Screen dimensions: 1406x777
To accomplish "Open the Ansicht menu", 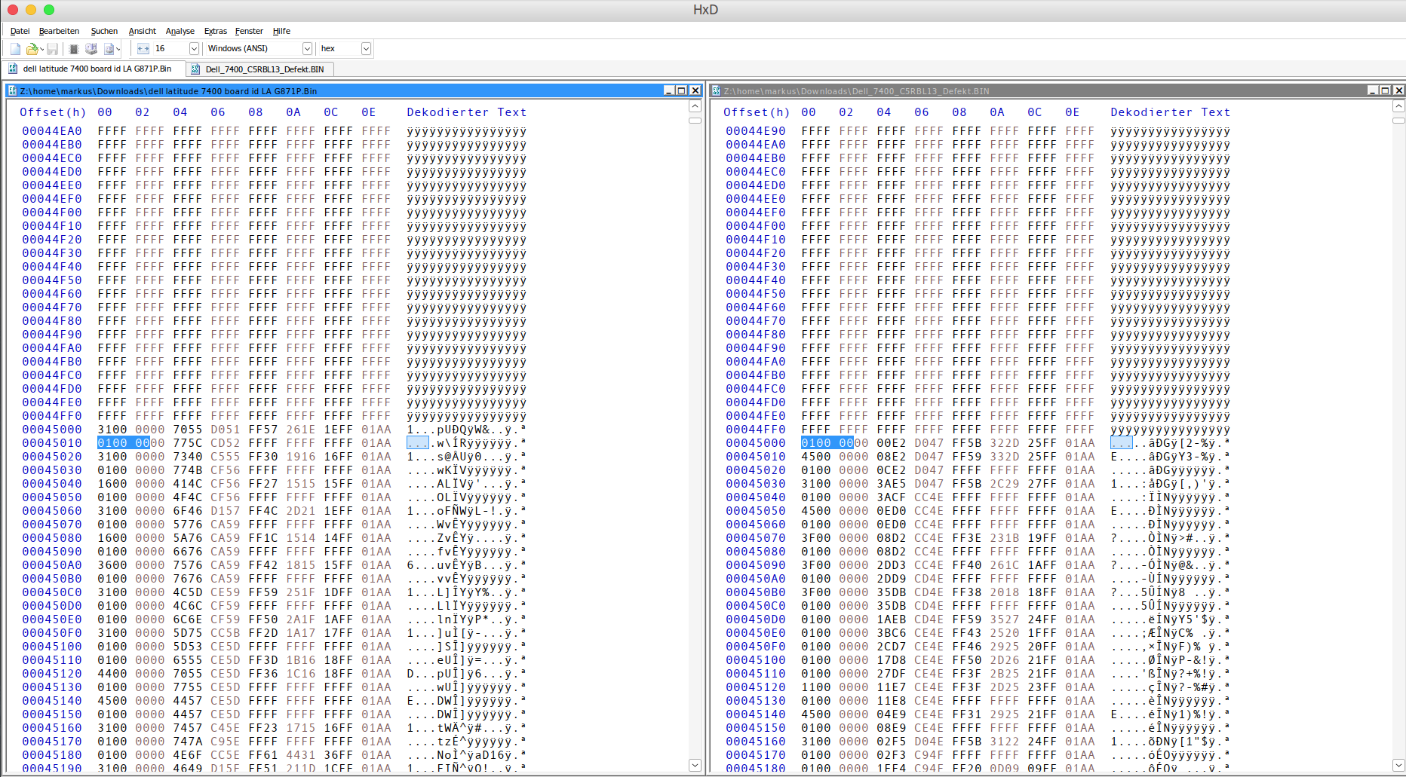I will [x=142, y=31].
